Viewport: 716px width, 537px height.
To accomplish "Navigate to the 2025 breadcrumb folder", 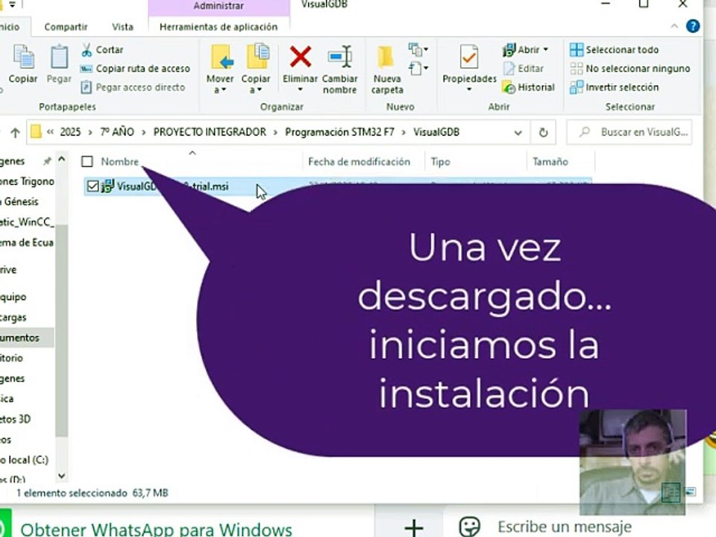I will 70,132.
